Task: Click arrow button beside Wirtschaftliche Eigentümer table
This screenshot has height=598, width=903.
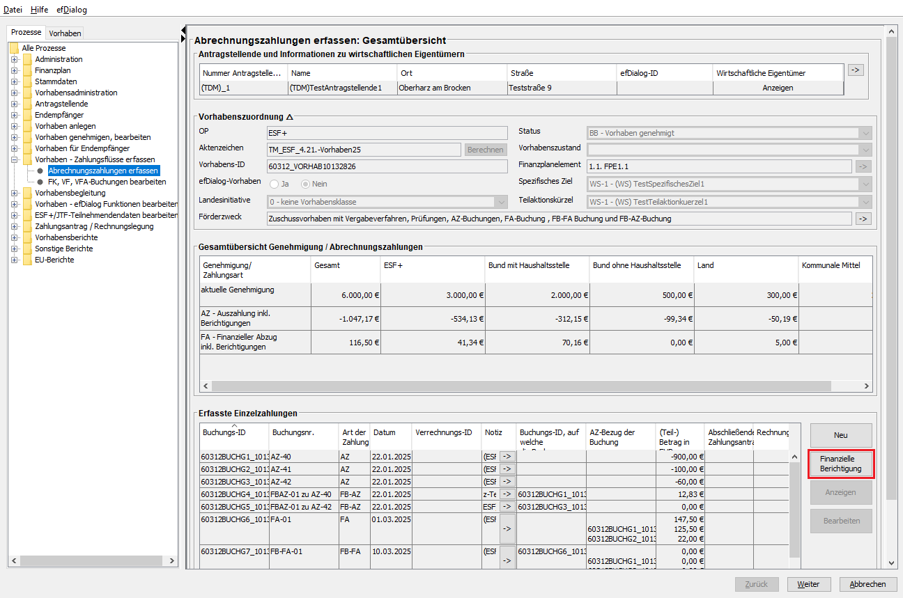Action: [x=856, y=70]
